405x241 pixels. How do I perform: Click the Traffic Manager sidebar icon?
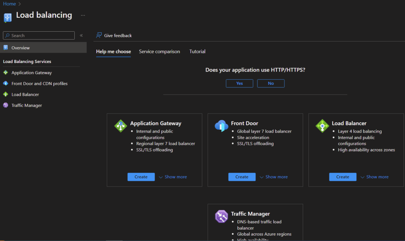[6, 105]
